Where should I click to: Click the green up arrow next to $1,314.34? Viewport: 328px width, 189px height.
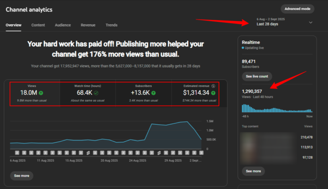pos(213,93)
